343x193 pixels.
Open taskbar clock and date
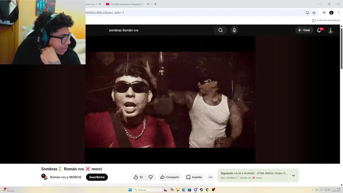[x=337, y=190]
